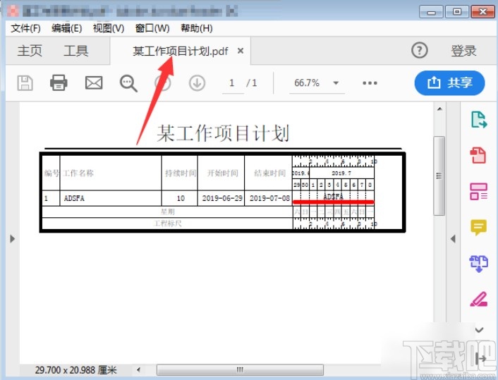Image resolution: width=498 pixels, height=380 pixels.
Task: Select the 某工作项目计划.pdf document tab
Action: [x=181, y=51]
